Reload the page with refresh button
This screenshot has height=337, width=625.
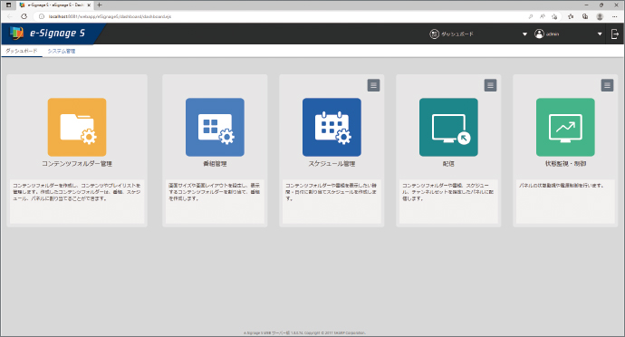[24, 16]
